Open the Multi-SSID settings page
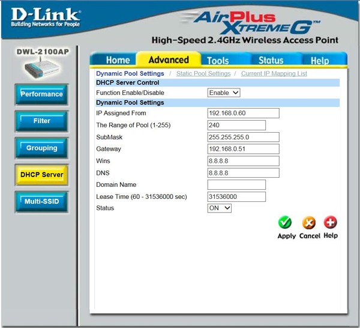 pos(41,202)
